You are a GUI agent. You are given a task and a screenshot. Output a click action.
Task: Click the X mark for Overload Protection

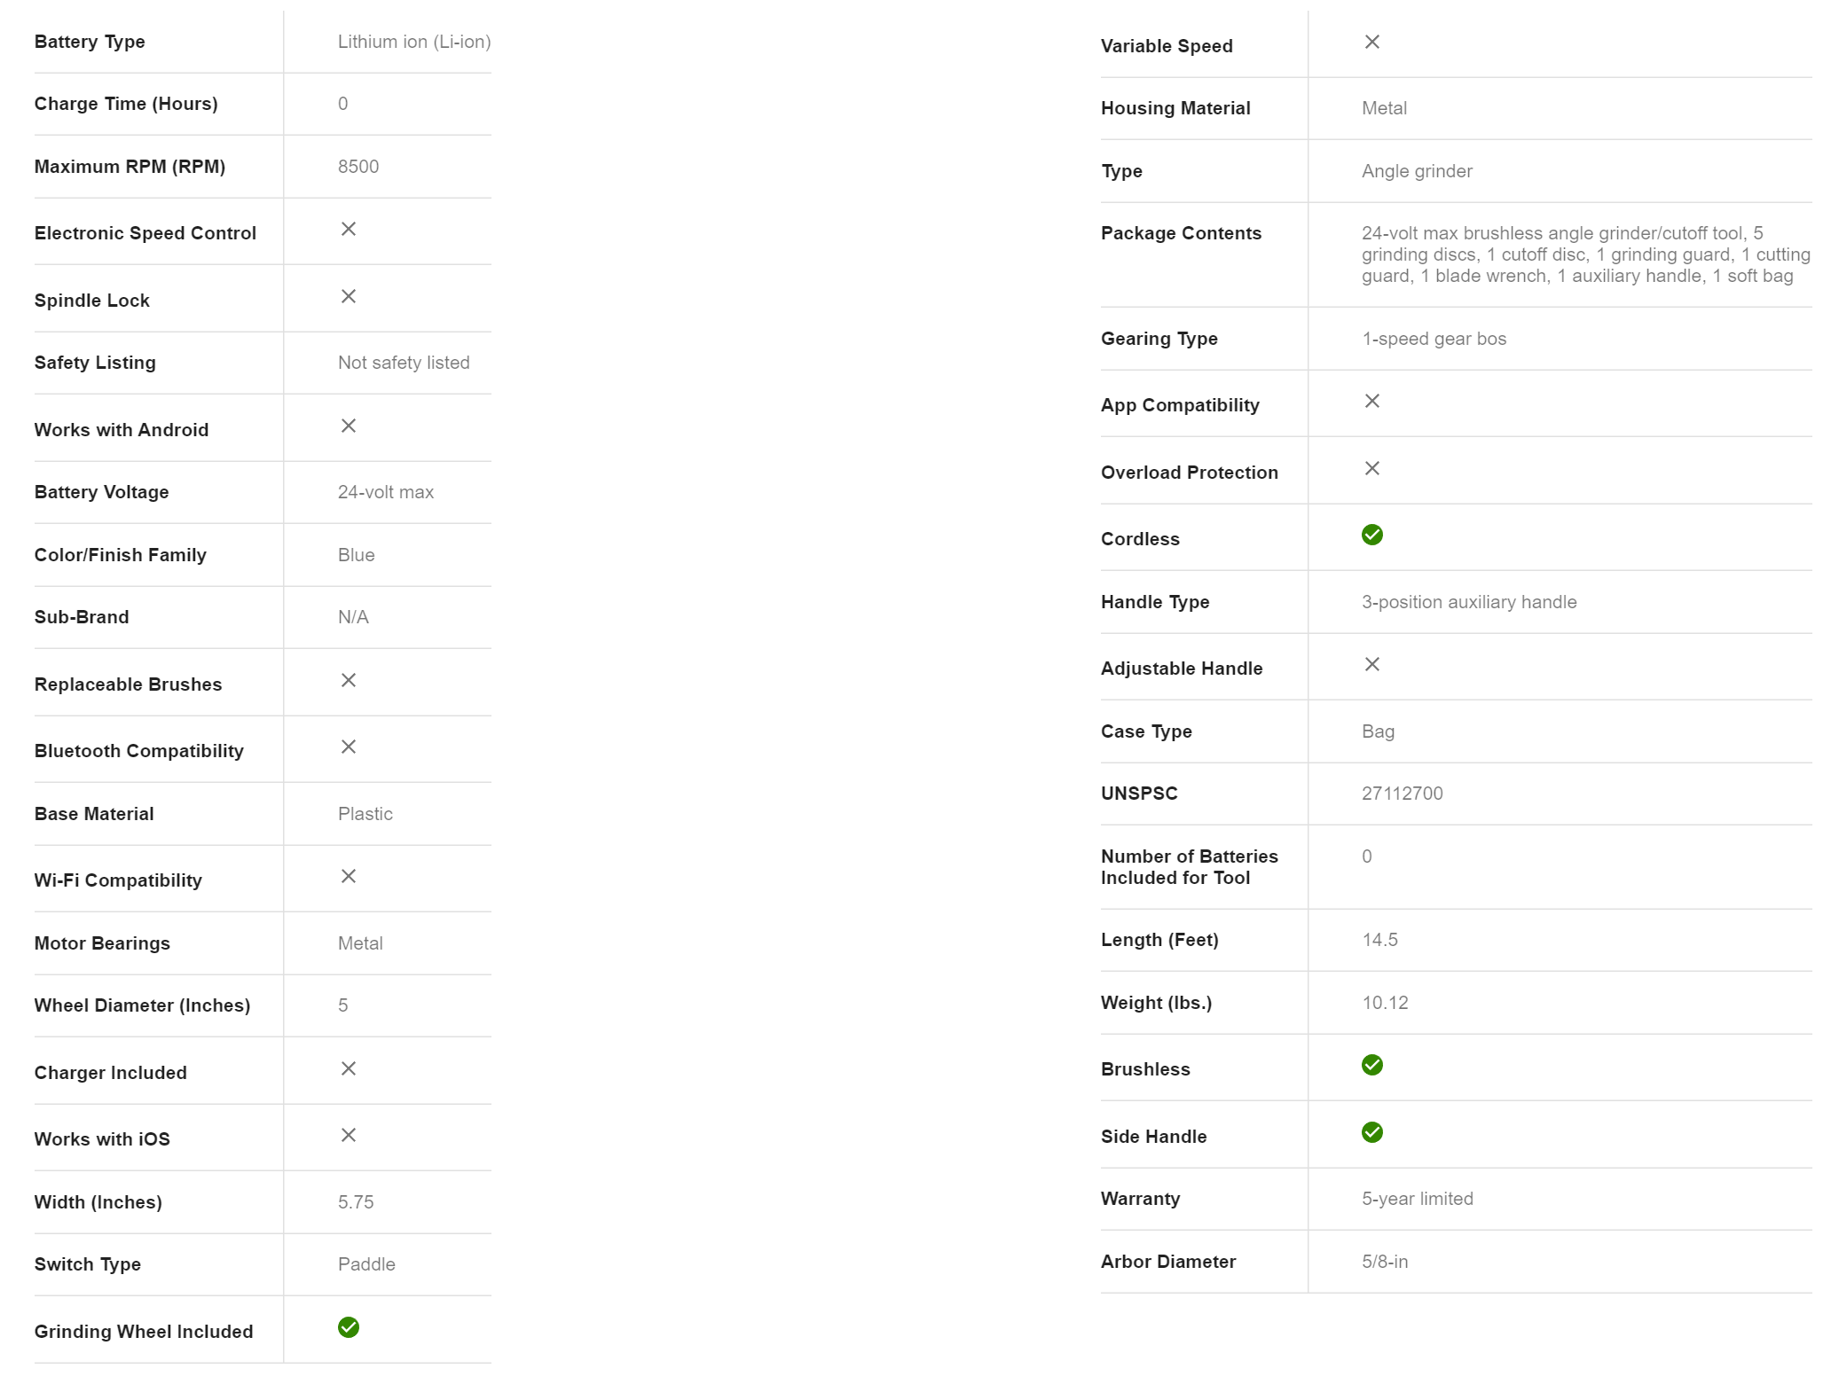tap(1371, 469)
